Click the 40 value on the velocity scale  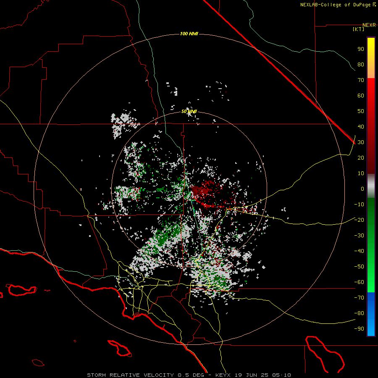(361, 127)
